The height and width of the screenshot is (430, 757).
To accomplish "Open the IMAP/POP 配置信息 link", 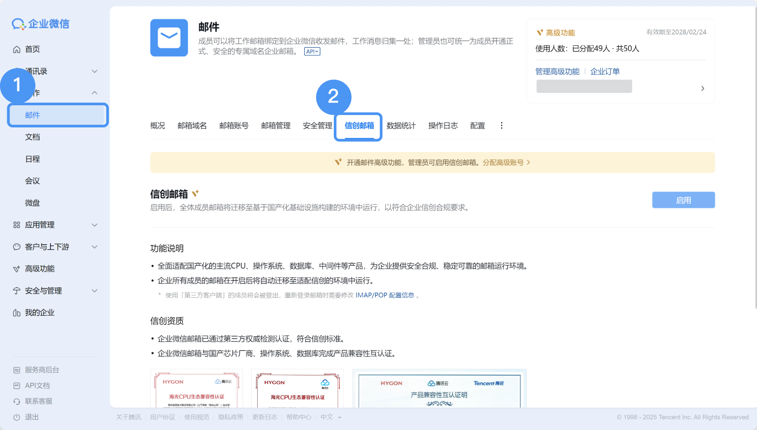I will (x=385, y=295).
